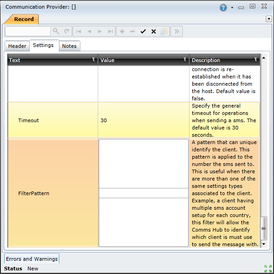The width and height of the screenshot is (274, 274).
Task: Switch to the Notes tab
Action: pos(69,46)
